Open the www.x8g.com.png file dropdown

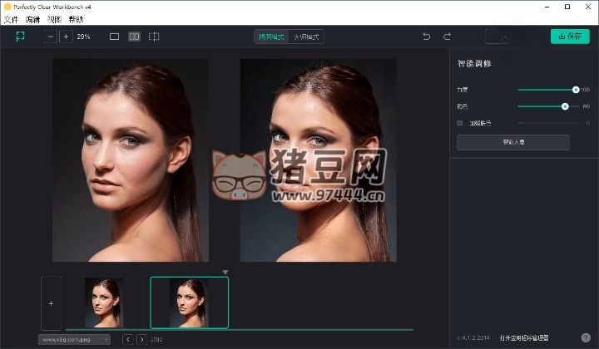click(74, 339)
